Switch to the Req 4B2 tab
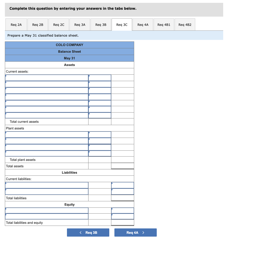 pyautogui.click(x=185, y=24)
